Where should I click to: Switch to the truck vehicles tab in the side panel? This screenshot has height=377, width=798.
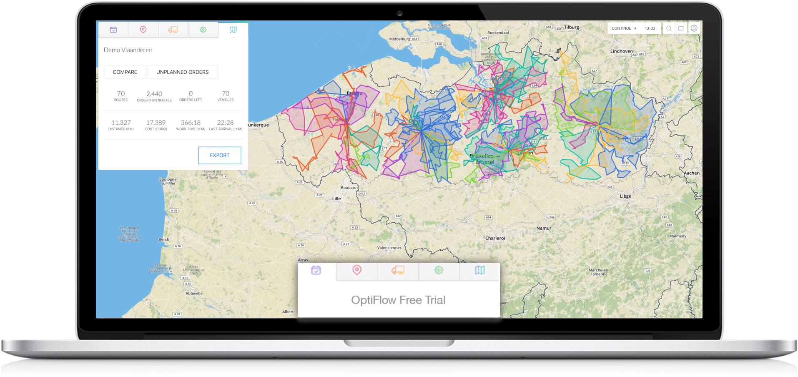point(173,30)
